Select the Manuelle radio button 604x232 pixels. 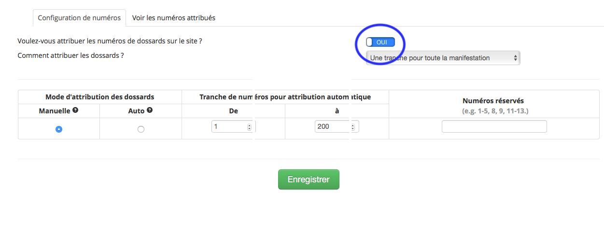(59, 129)
